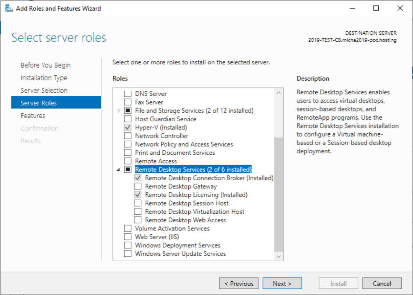Check Remote Desktop Gateway checkbox
This screenshot has width=413, height=295.
point(138,186)
